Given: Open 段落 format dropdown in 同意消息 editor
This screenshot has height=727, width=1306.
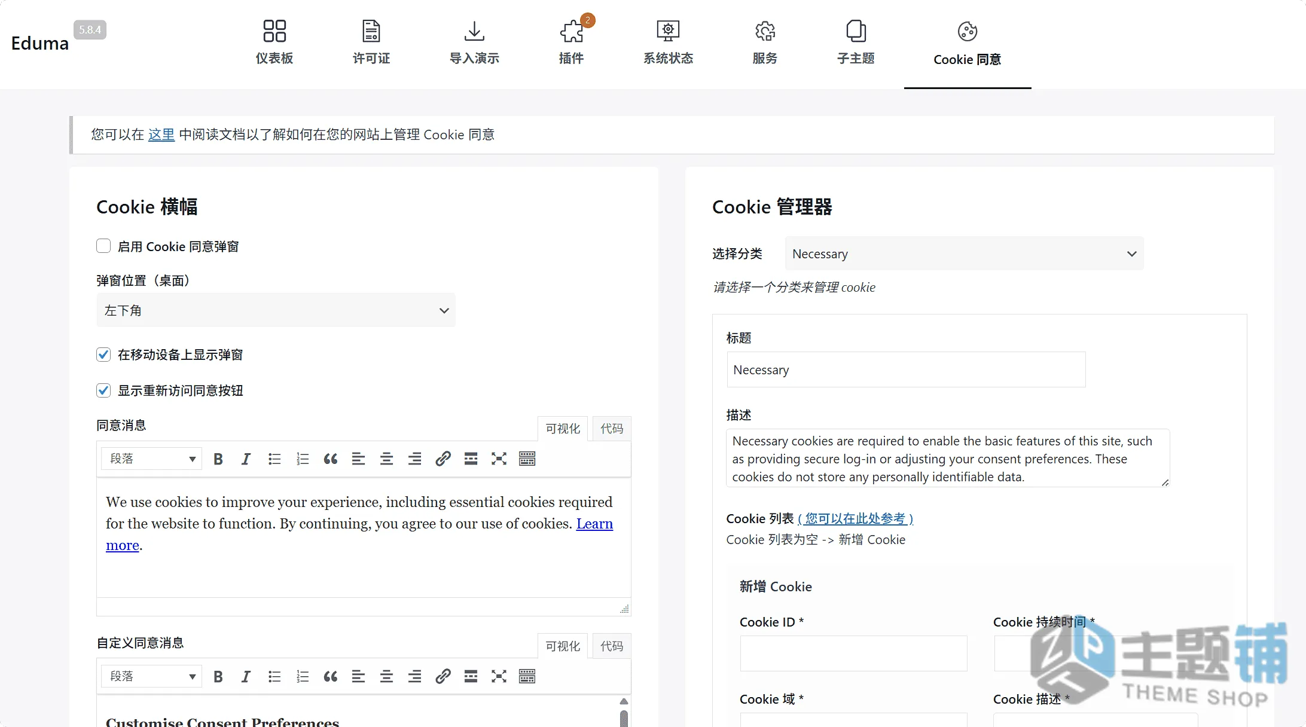Looking at the screenshot, I should (x=151, y=459).
